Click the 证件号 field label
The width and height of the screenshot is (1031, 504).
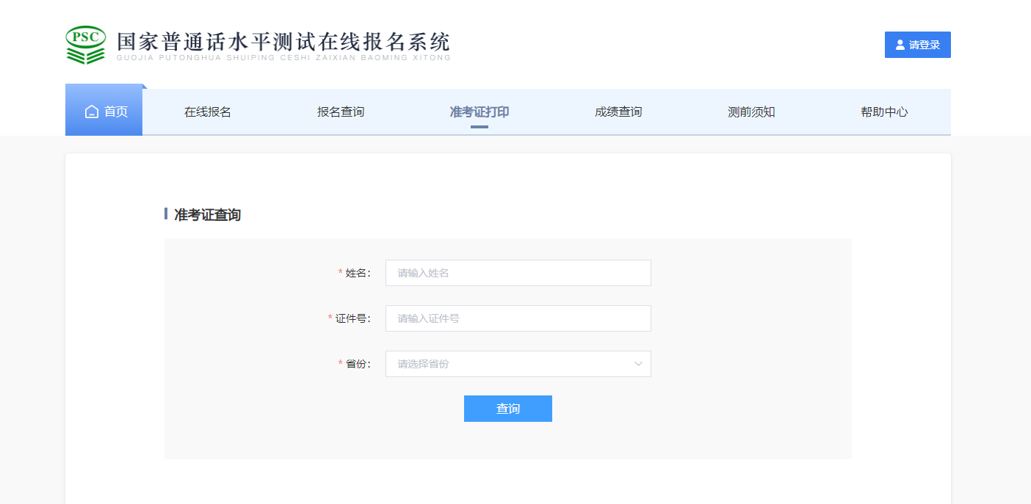coord(352,318)
